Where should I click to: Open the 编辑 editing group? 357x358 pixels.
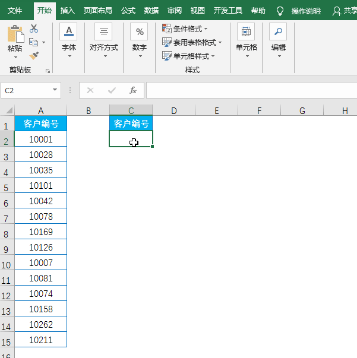[278, 41]
